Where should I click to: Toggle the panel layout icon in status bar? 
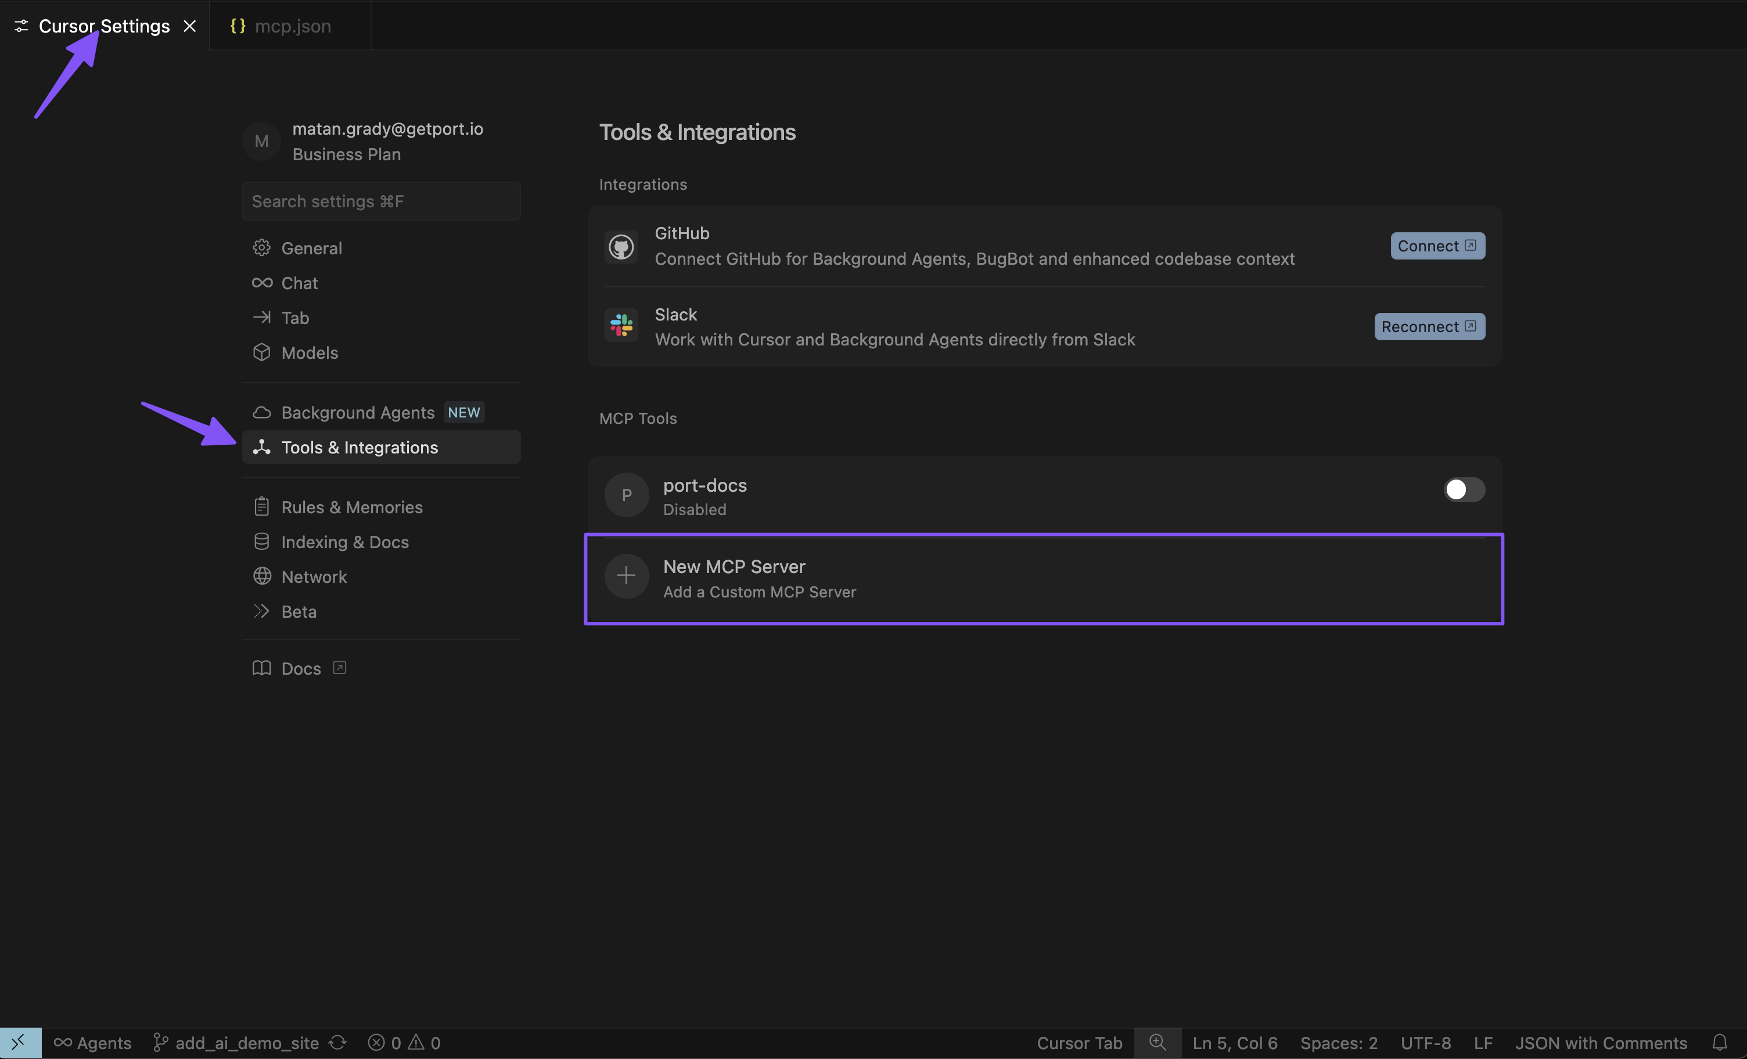[x=20, y=1043]
